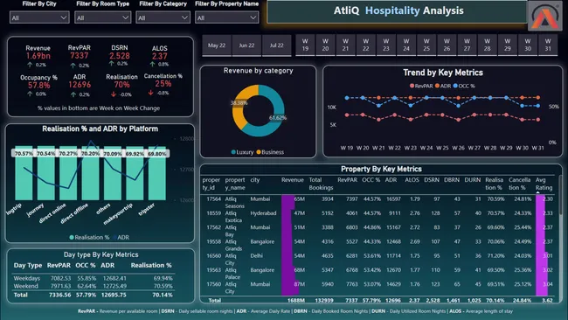Select week W 21 slicer
The width and height of the screenshot is (568, 320).
[345, 45]
